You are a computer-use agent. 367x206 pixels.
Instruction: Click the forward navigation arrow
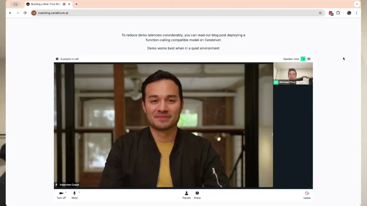coord(17,13)
